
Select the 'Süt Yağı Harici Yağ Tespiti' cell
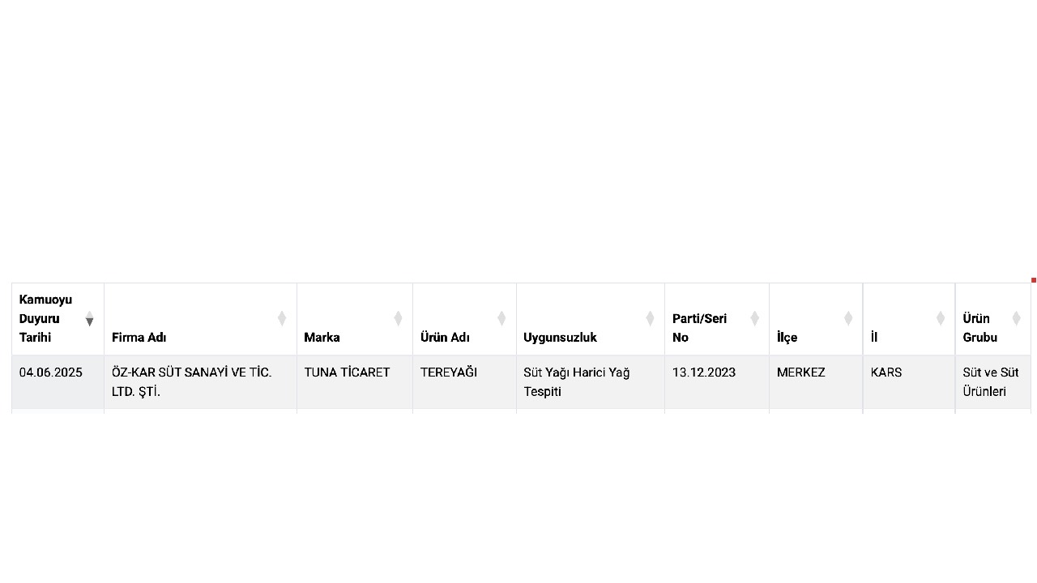591,382
